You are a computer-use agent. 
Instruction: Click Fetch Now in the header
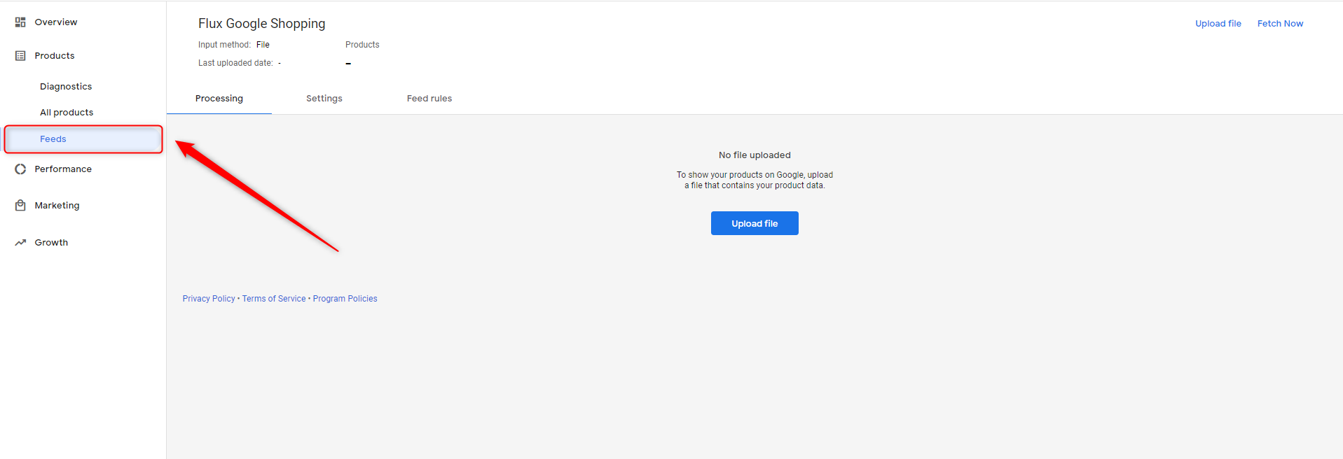pos(1281,24)
